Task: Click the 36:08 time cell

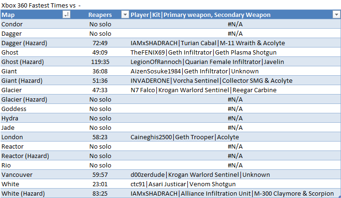Action: click(x=100, y=71)
